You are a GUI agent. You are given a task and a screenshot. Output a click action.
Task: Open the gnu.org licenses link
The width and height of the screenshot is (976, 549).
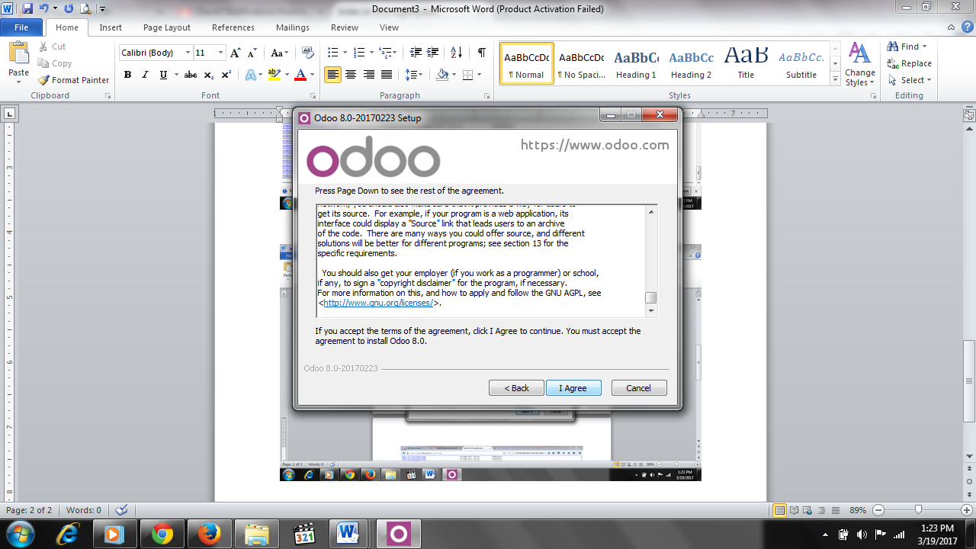(379, 303)
